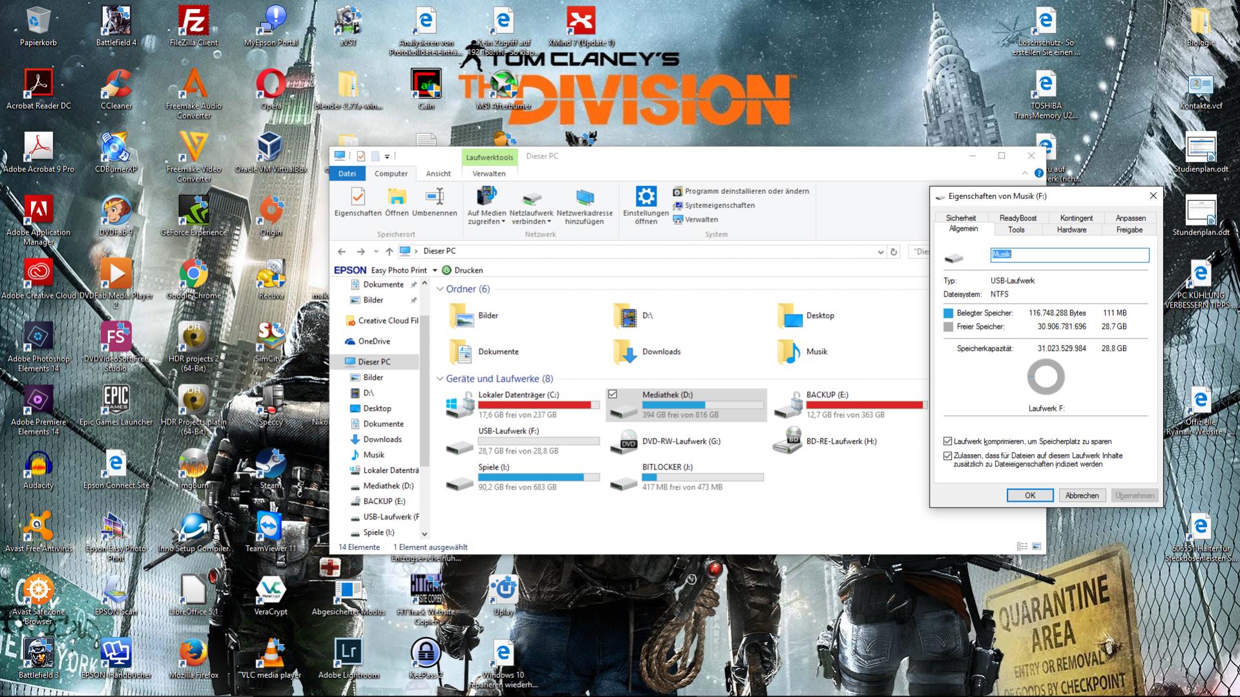Click the KeePass 2 desktop icon

426,660
